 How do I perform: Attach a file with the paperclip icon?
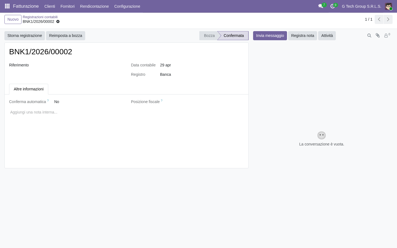point(378,36)
